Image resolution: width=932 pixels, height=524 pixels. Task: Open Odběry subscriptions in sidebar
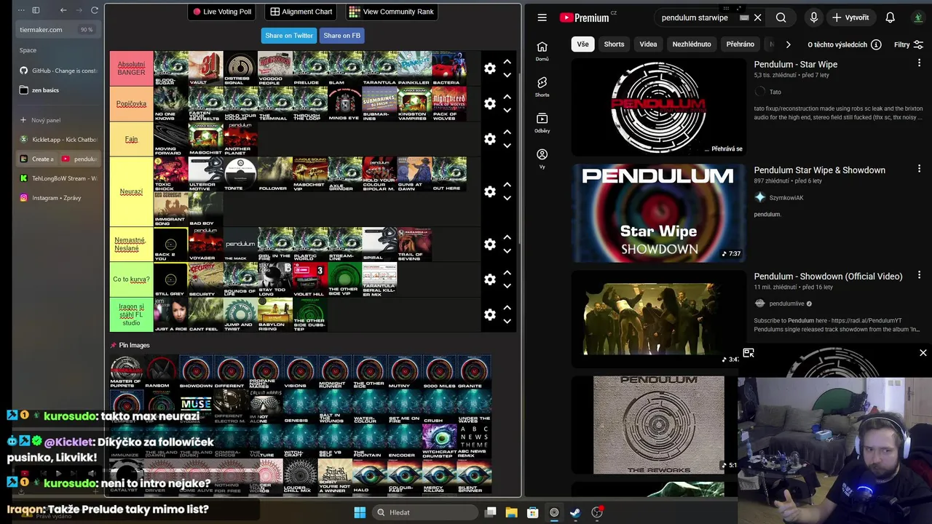pyautogui.click(x=542, y=122)
